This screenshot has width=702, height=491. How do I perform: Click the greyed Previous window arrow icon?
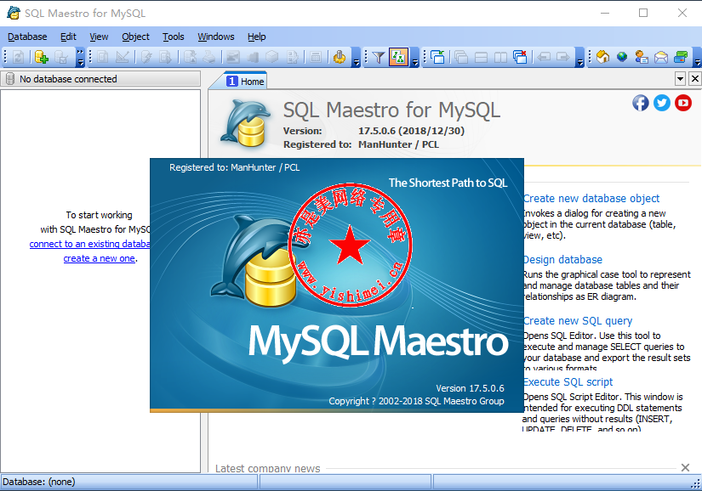coord(544,57)
